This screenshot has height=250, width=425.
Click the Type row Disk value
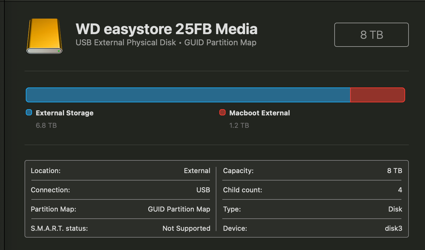click(x=395, y=209)
